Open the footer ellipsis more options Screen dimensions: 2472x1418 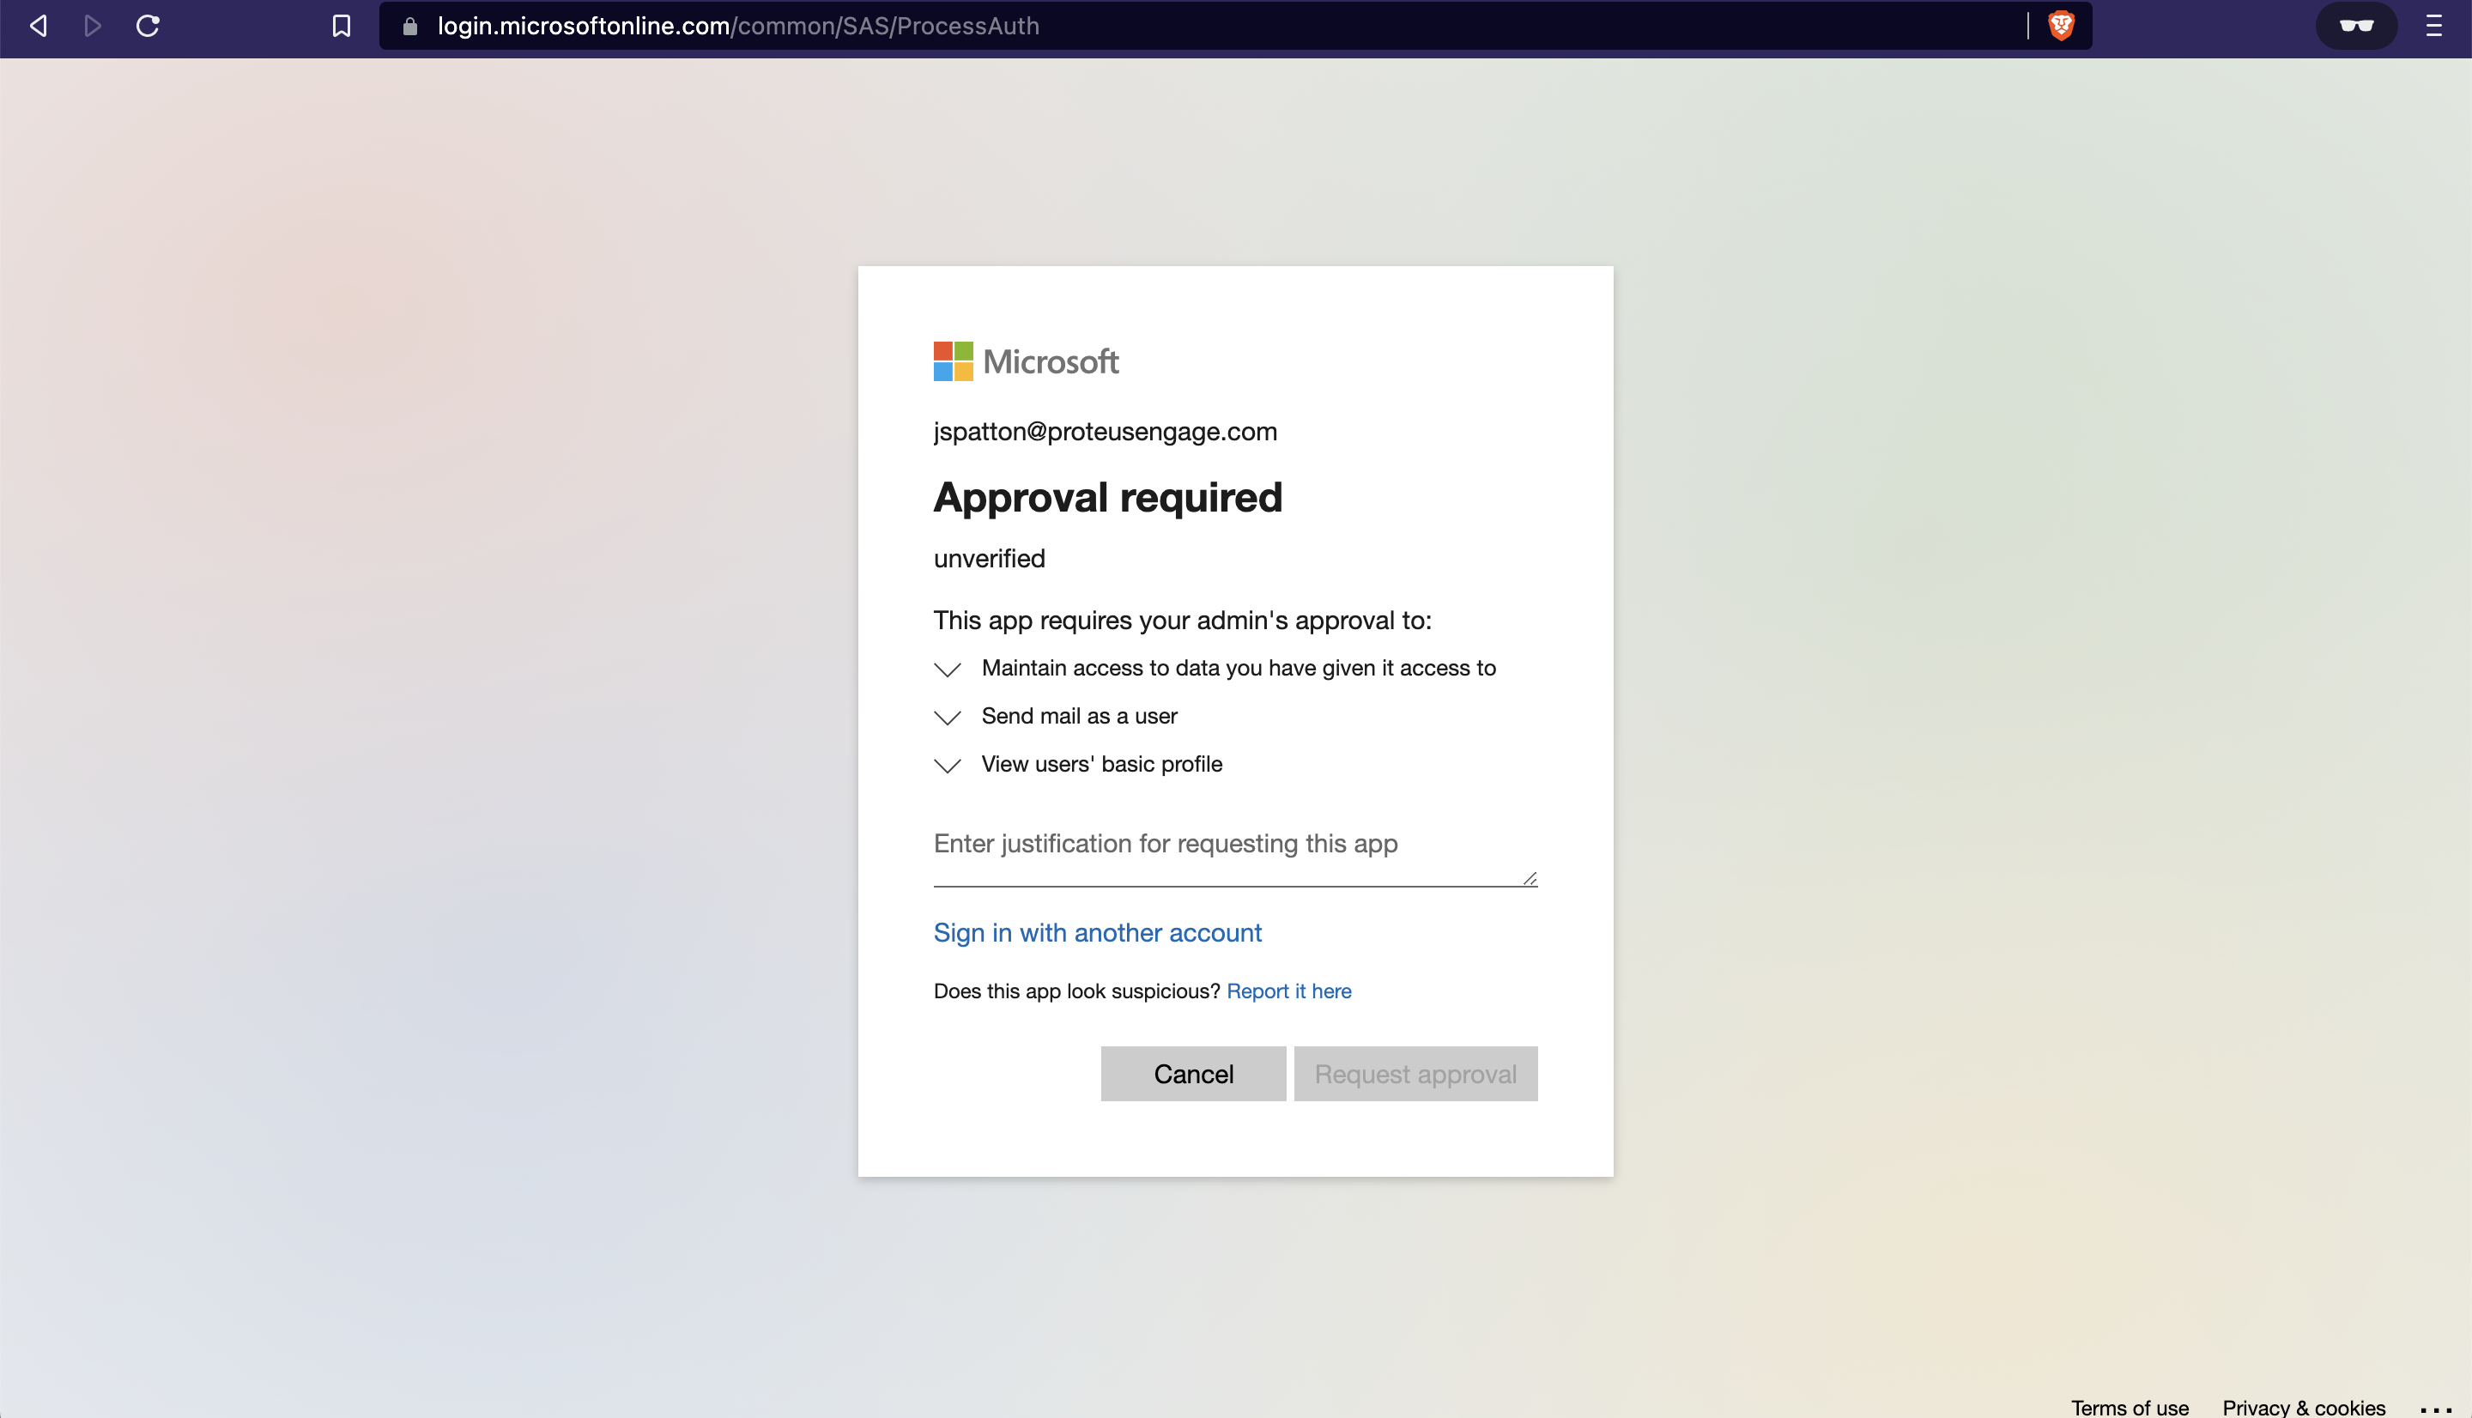click(2436, 1409)
